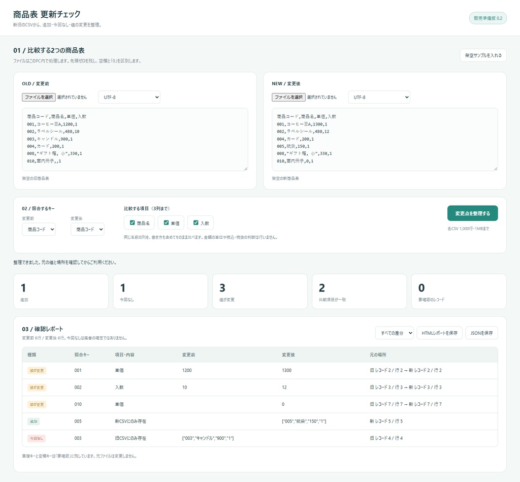Save the report via HTMLレポートを保存
Viewport: 520px width, 482px height.
click(x=439, y=333)
